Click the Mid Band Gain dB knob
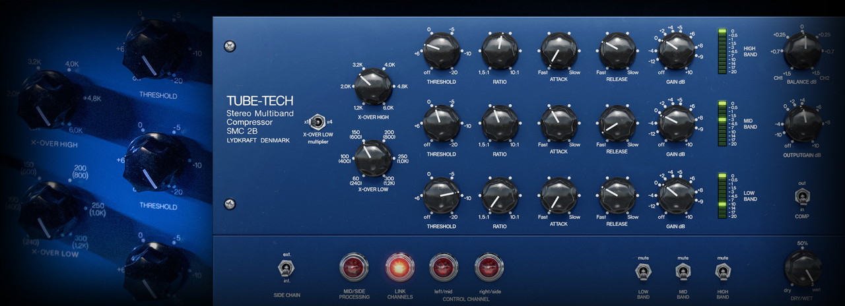Image resolution: width=845 pixels, height=306 pixels. 676,123
